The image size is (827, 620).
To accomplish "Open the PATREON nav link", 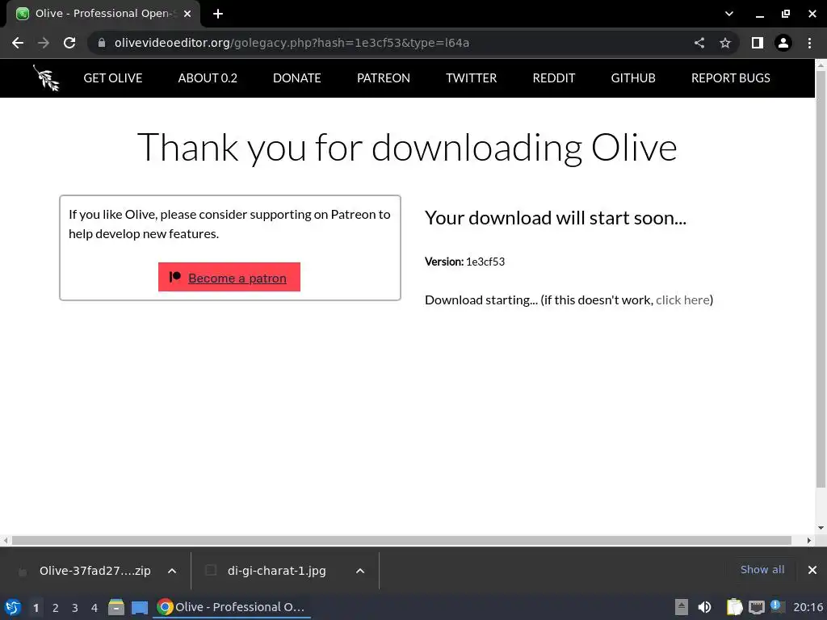I will point(384,78).
